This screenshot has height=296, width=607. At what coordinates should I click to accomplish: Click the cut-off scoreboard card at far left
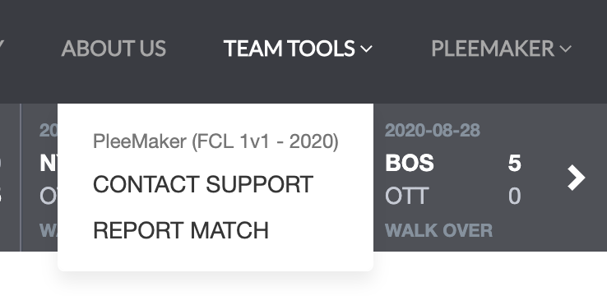click(x=10, y=178)
